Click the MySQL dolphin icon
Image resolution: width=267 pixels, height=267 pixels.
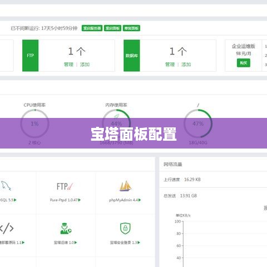[6, 186]
